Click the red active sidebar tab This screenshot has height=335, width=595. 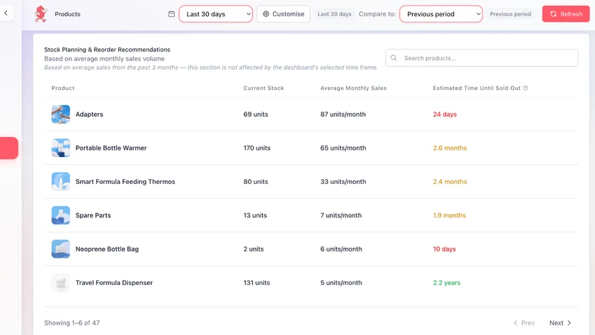pos(9,148)
